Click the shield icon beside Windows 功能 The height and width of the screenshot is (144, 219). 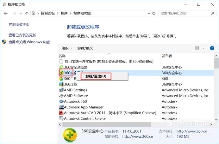point(4,42)
